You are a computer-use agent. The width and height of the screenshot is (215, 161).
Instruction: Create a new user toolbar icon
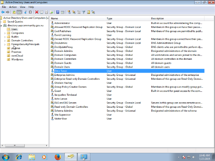[69, 12]
